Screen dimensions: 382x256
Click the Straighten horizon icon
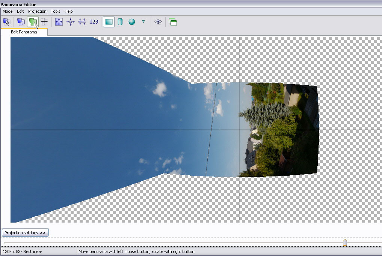(82, 22)
